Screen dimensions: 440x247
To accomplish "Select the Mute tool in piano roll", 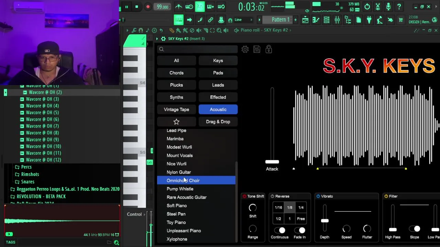I will (x=199, y=30).
